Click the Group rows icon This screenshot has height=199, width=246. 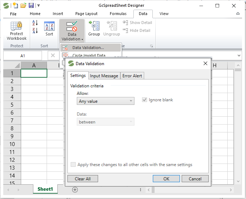coord(94,26)
